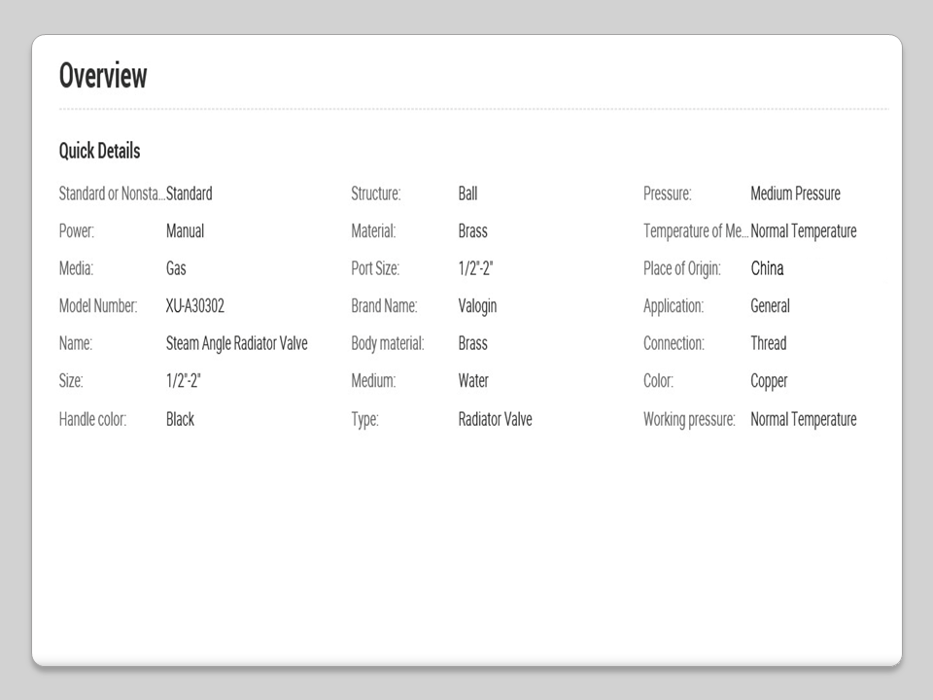The width and height of the screenshot is (933, 700).
Task: Click the General application value
Action: pyautogui.click(x=770, y=306)
